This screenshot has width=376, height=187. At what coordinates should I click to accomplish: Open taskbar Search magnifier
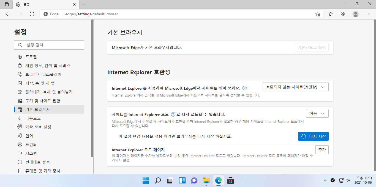(158, 180)
